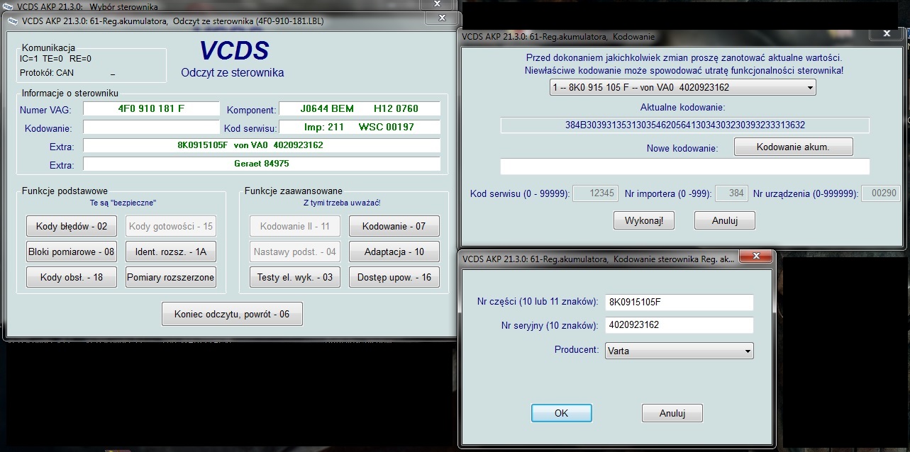This screenshot has width=910, height=452.
Task: Click Wykonaj! in Kodowanie window
Action: click(644, 220)
